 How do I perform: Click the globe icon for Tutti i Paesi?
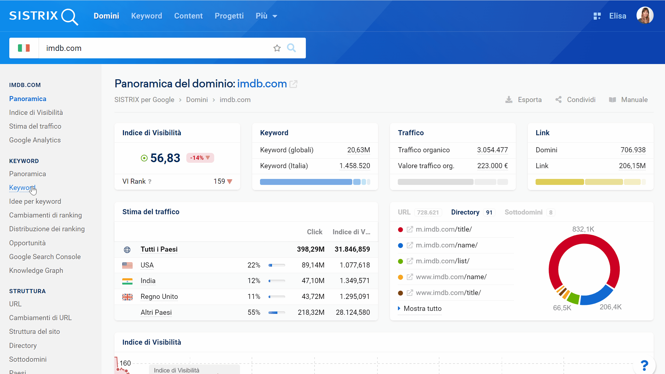127,250
